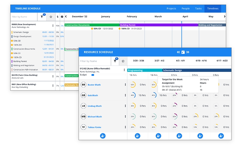This screenshot has height=150, width=241.
Task: Open three-dot menu for Acme Office Remodel
Action: 124,70
